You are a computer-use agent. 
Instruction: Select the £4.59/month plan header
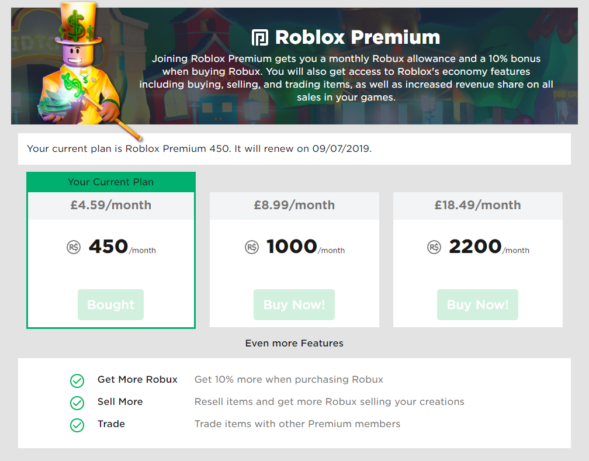tap(111, 205)
